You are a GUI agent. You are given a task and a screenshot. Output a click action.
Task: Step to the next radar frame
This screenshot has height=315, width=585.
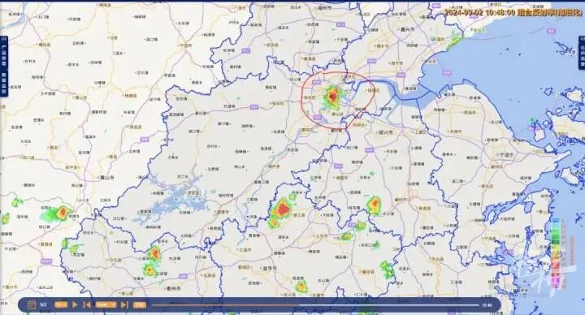tap(124, 305)
